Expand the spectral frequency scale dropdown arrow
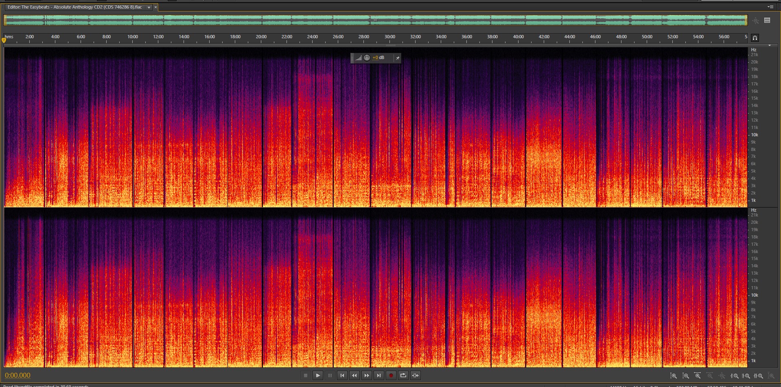Screen dimensions: 781x387 tap(770, 46)
